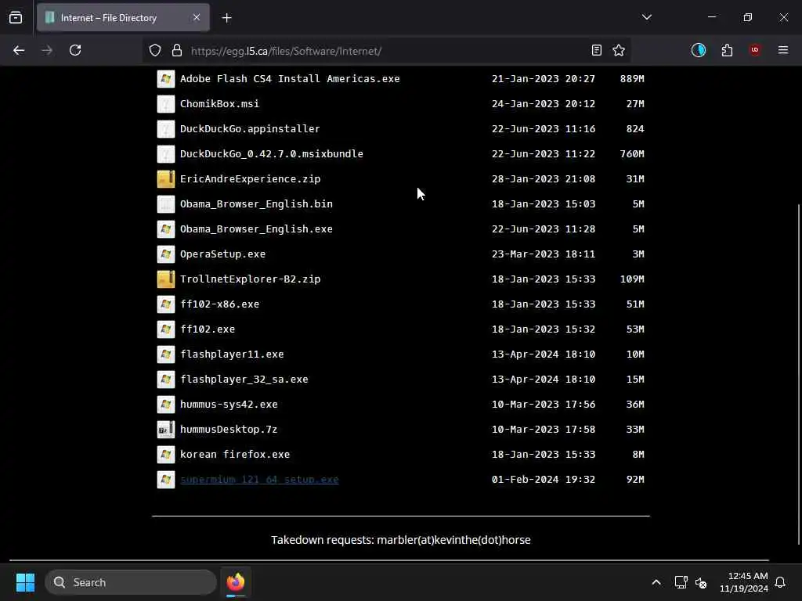This screenshot has height=601, width=802.
Task: Expand the list all tabs chevron
Action: click(646, 17)
